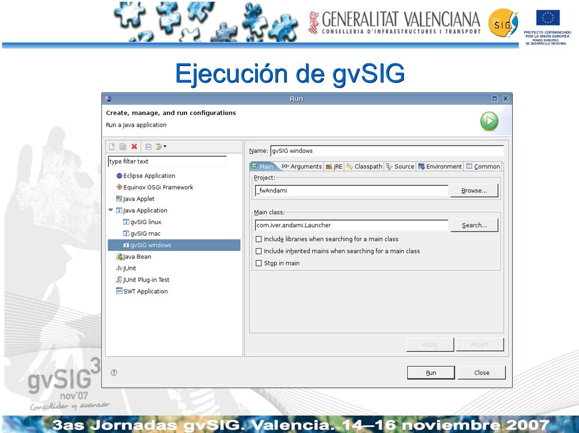Select Java Bean configuration type
This screenshot has width=579, height=433.
pos(134,257)
